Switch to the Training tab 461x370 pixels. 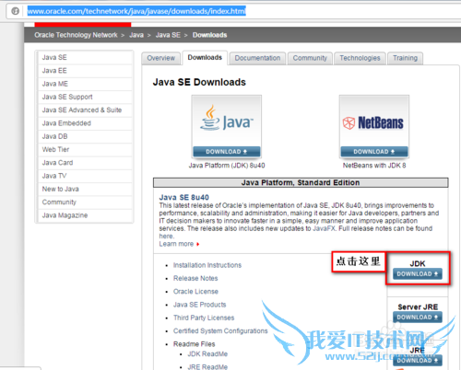[x=405, y=58]
